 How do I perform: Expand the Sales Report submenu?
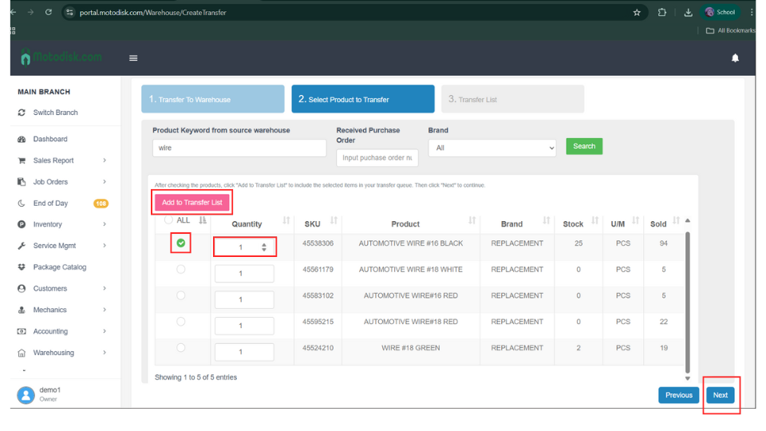(x=105, y=160)
